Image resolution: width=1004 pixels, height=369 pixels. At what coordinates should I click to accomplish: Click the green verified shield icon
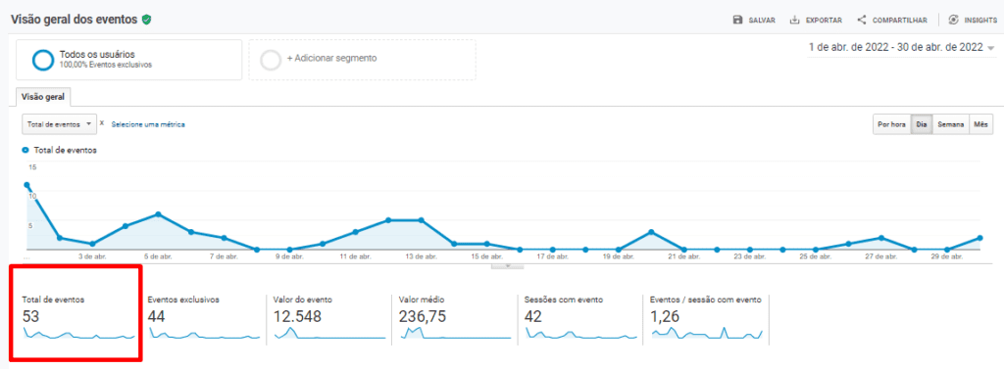coord(147,20)
